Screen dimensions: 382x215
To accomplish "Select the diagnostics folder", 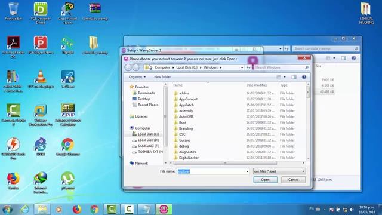I will (187, 152).
